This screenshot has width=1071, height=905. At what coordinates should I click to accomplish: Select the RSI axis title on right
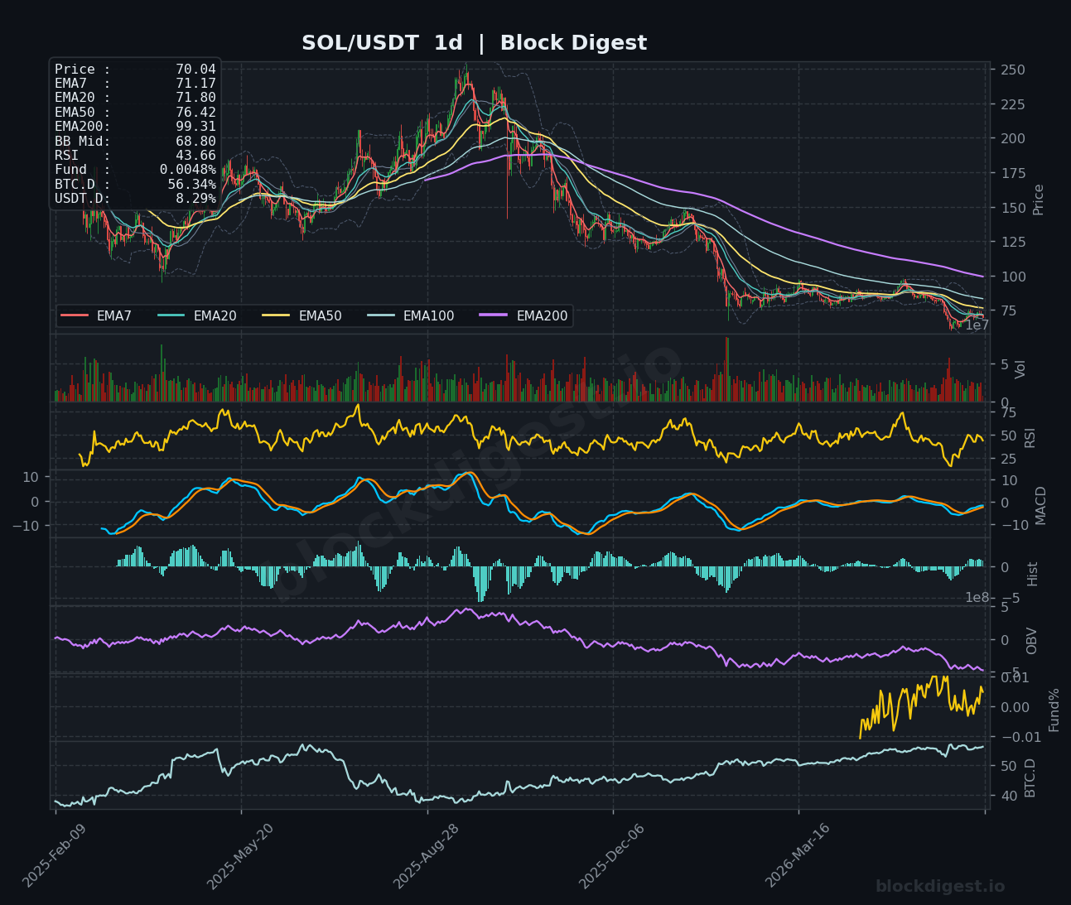[1030, 437]
